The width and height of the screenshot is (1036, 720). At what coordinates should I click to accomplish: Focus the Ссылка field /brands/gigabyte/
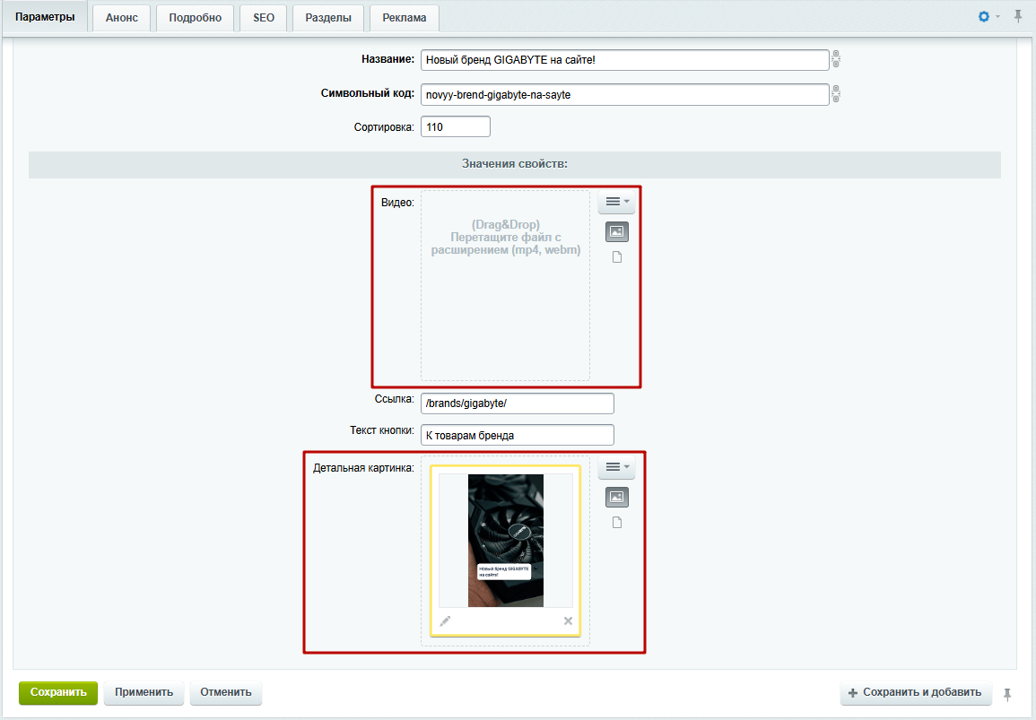pyautogui.click(x=518, y=403)
